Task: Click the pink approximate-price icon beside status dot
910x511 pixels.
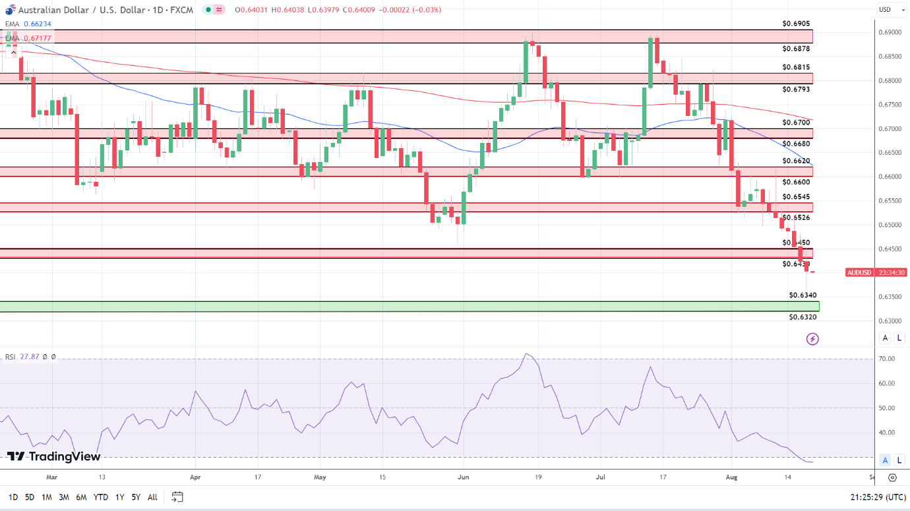Action: [220, 9]
